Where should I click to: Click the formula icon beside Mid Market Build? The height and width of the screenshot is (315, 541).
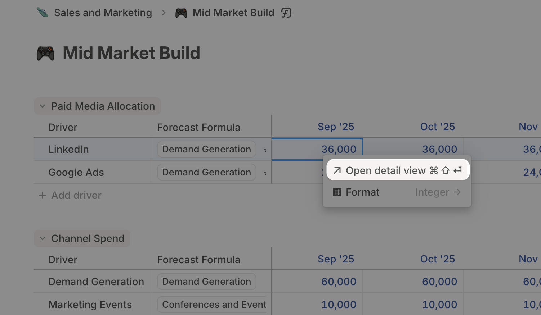tap(286, 13)
